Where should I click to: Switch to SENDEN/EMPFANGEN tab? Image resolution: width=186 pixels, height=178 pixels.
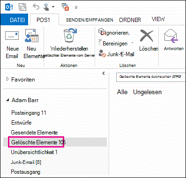click(89, 20)
